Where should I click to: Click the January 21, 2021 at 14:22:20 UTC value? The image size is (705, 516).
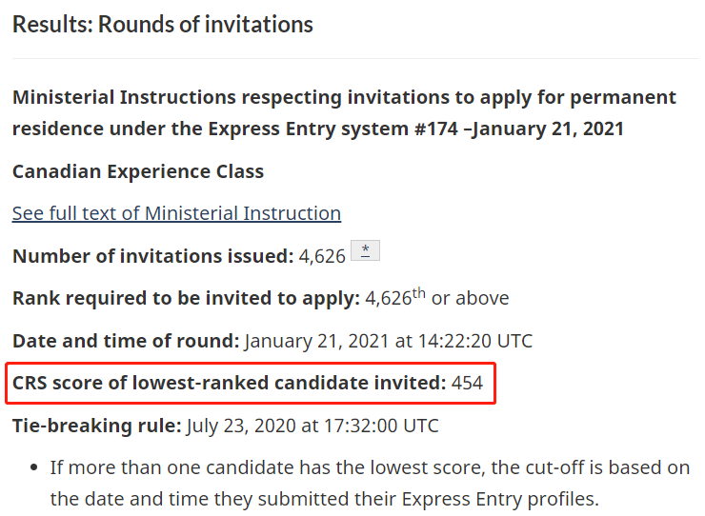point(389,341)
